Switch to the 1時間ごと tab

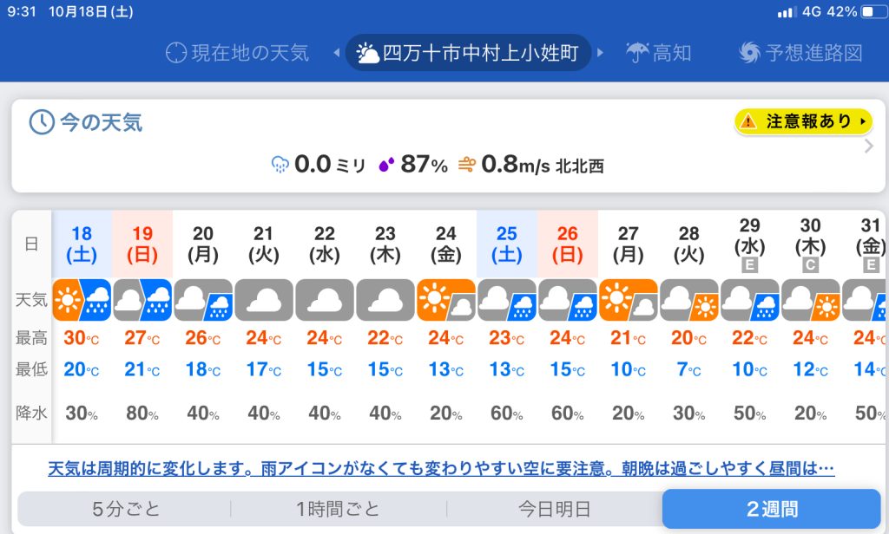click(339, 509)
